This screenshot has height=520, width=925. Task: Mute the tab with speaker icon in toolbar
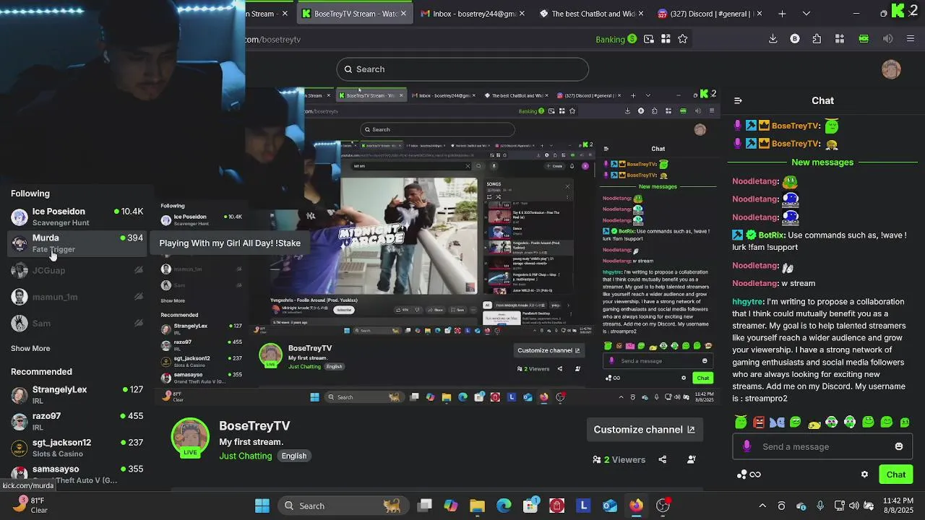coord(888,39)
